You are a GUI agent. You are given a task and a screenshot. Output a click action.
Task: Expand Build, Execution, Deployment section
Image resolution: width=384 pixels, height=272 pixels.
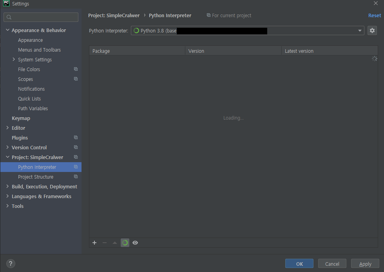tap(7, 186)
